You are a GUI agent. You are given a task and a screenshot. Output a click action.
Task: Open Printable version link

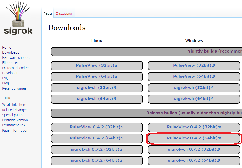pyautogui.click(x=15, y=120)
